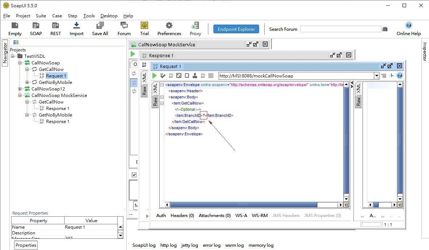429x250 pixels.
Task: Click the TestWSDL project folder icon
Action: (x=20, y=56)
